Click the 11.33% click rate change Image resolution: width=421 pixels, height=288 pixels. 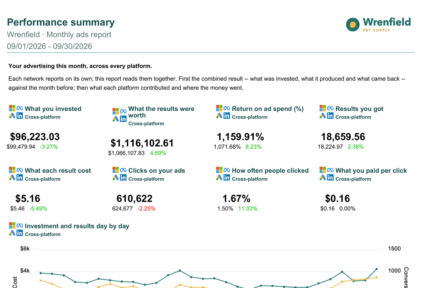click(x=248, y=208)
